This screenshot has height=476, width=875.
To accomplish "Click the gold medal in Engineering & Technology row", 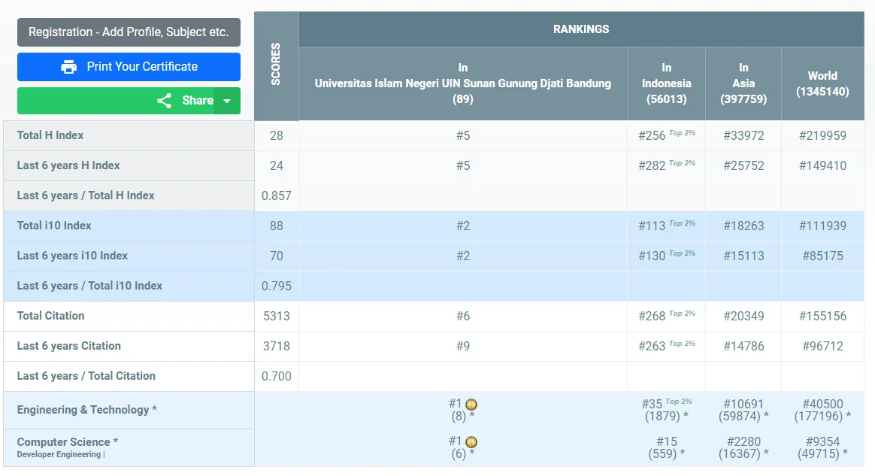I will coord(471,405).
